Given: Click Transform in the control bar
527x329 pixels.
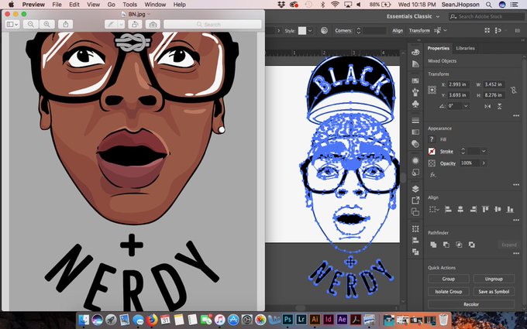Looking at the screenshot, I should [419, 30].
